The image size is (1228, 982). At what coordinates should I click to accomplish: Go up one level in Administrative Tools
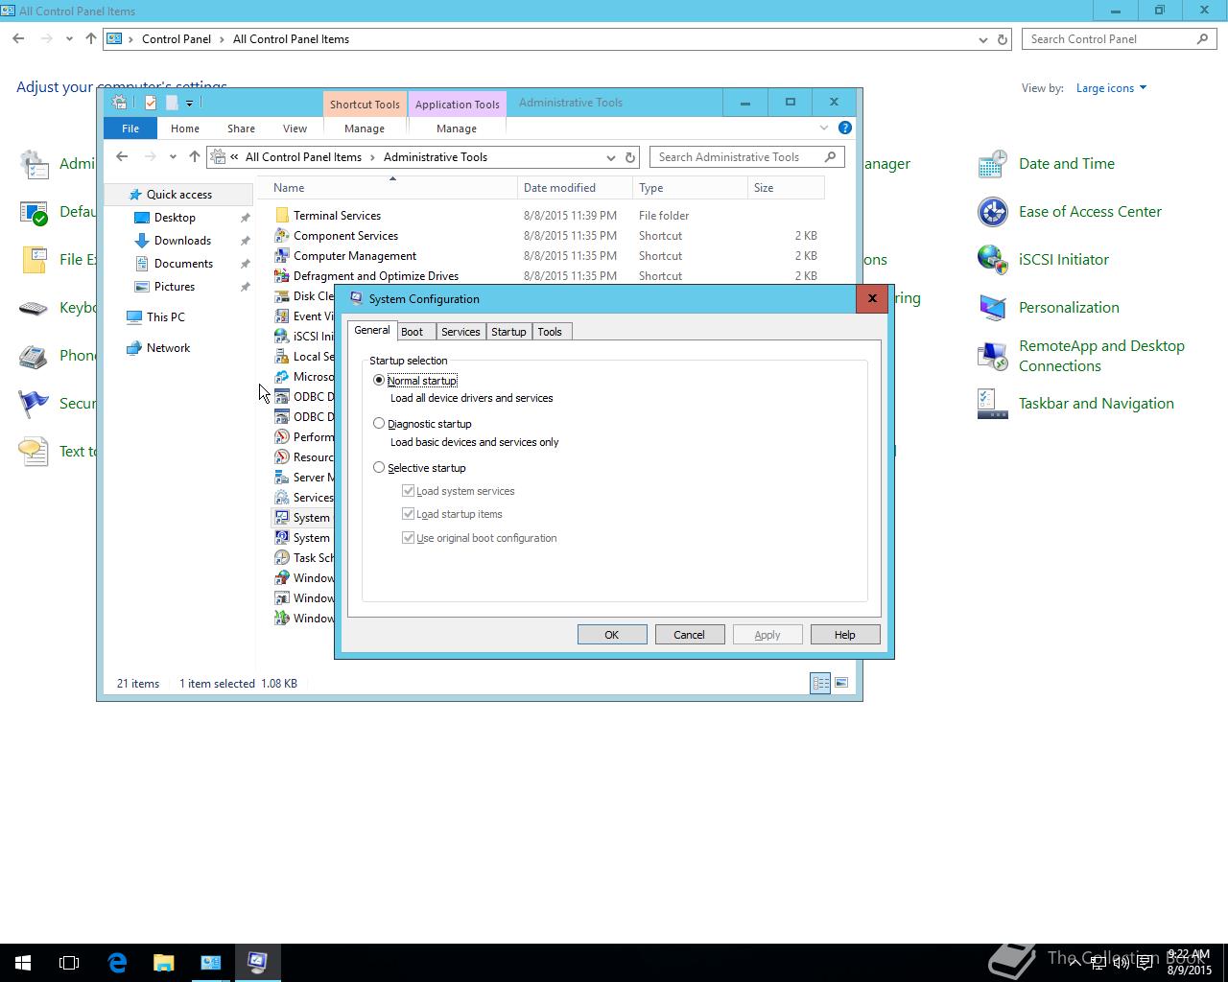tap(195, 157)
